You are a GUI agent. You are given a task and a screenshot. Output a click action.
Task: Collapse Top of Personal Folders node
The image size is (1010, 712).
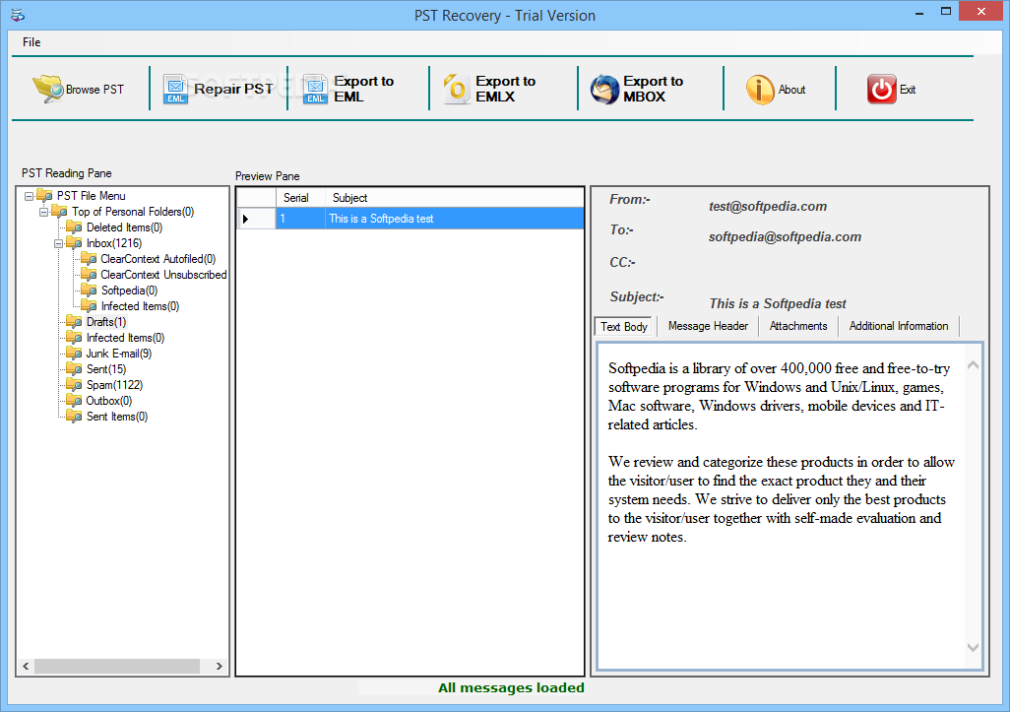(x=43, y=212)
